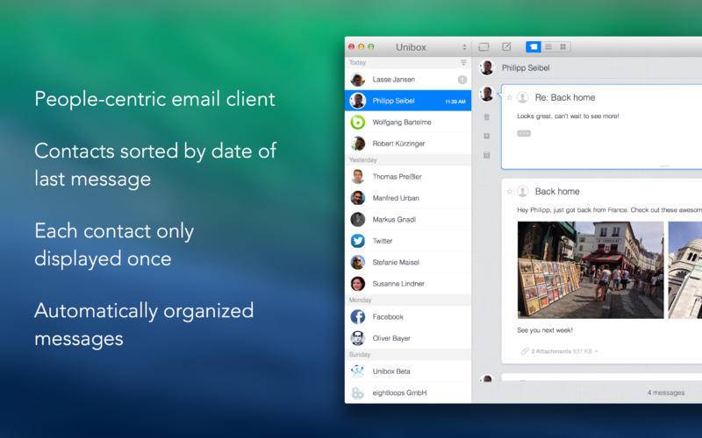The height and width of the screenshot is (438, 702).
Task: Open the Twitter contact entry
Action: [x=408, y=241]
